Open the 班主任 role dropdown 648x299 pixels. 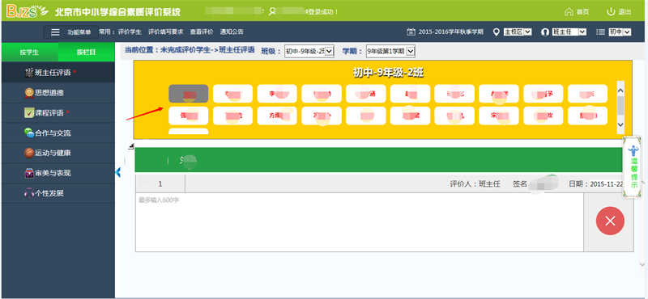569,32
